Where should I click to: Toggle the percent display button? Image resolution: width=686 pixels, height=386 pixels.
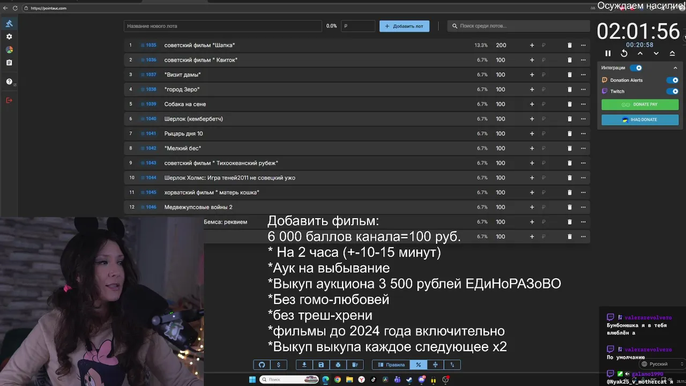418,365
